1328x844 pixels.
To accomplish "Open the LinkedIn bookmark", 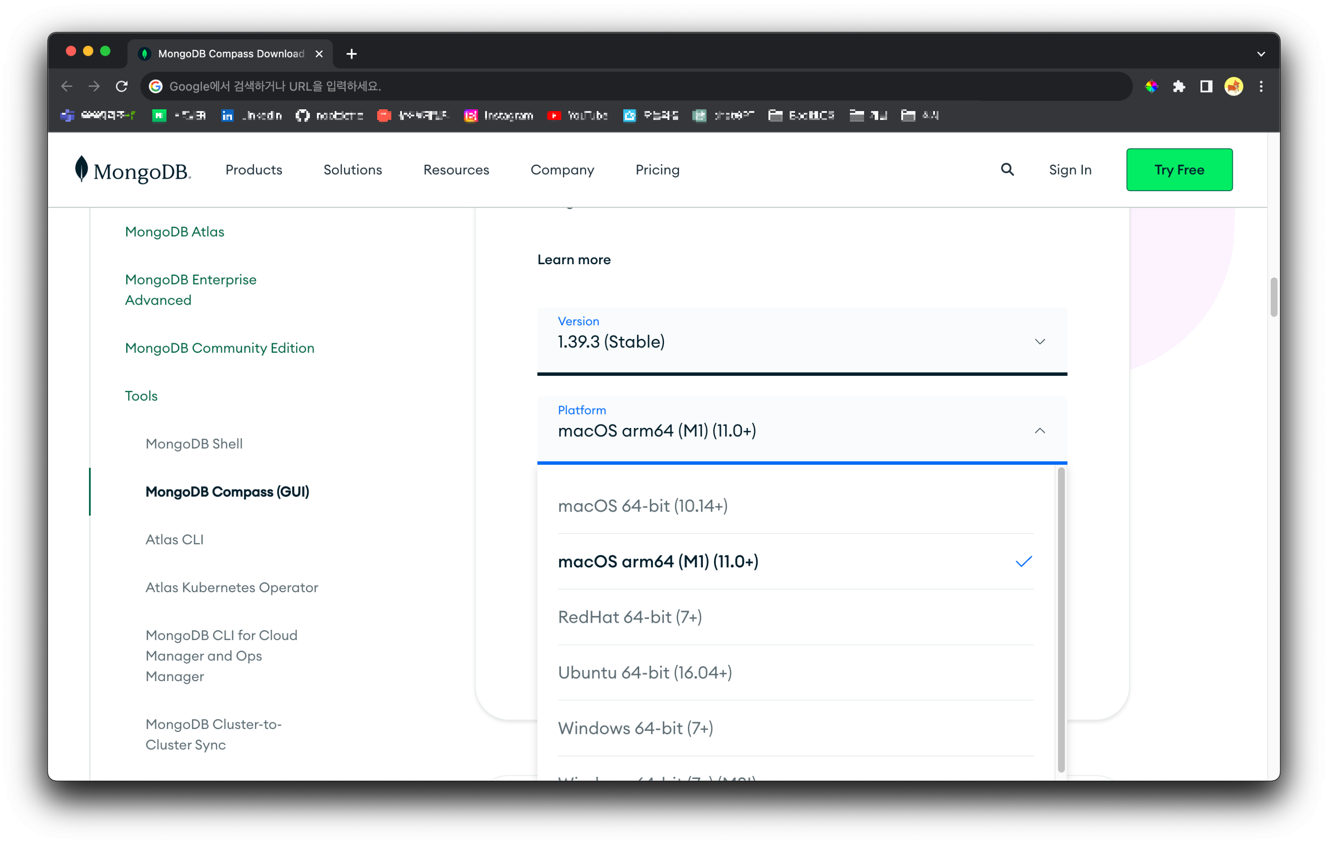I will [251, 115].
